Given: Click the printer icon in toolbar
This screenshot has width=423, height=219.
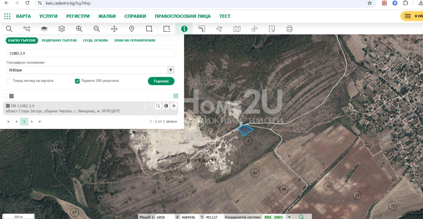Looking at the screenshot, I should pyautogui.click(x=289, y=29).
